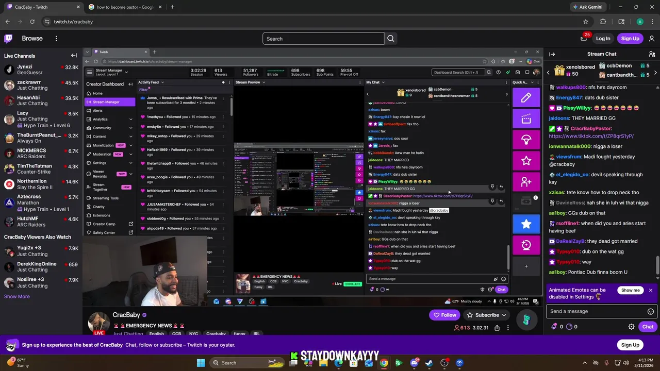The width and height of the screenshot is (660, 371).
Task: Open Chrome extensions puzzle icon
Action: 603,22
